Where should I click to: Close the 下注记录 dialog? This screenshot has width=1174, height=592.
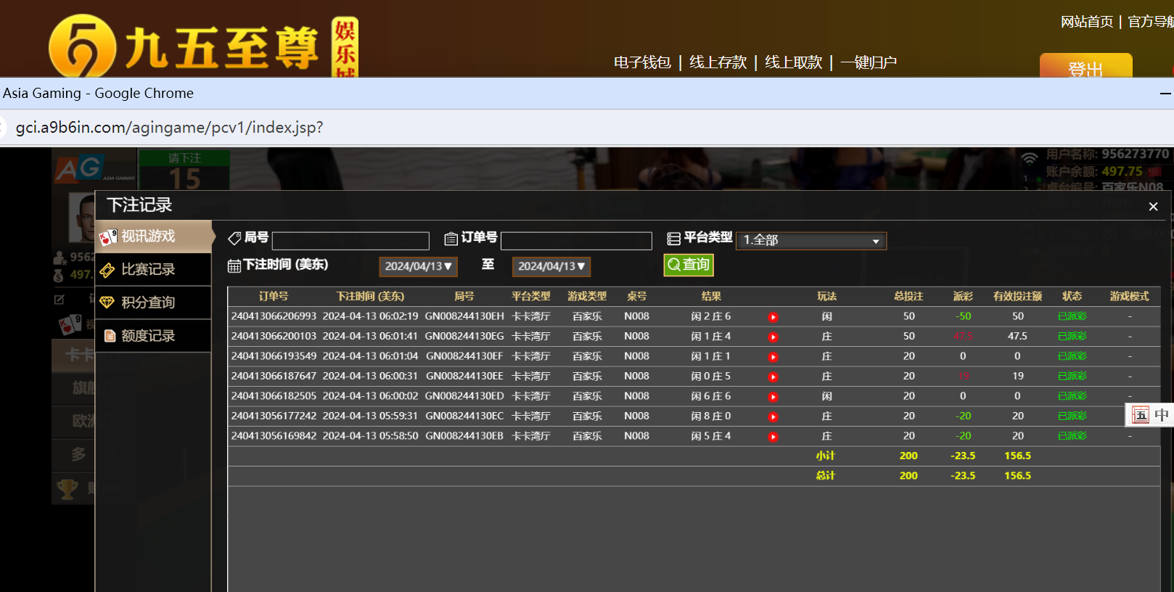pos(1153,207)
